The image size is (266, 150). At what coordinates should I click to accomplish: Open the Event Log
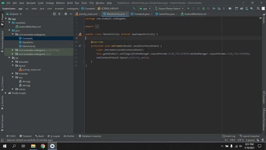click(x=229, y=136)
